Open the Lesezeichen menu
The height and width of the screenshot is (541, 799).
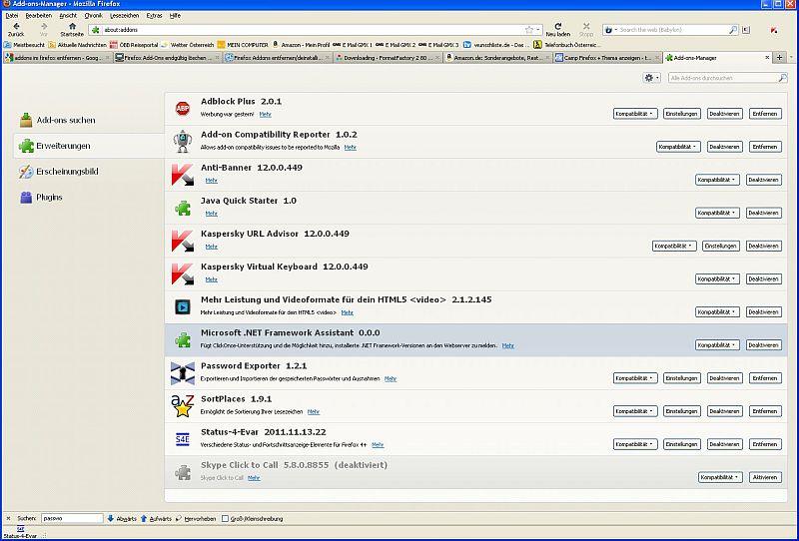click(122, 16)
